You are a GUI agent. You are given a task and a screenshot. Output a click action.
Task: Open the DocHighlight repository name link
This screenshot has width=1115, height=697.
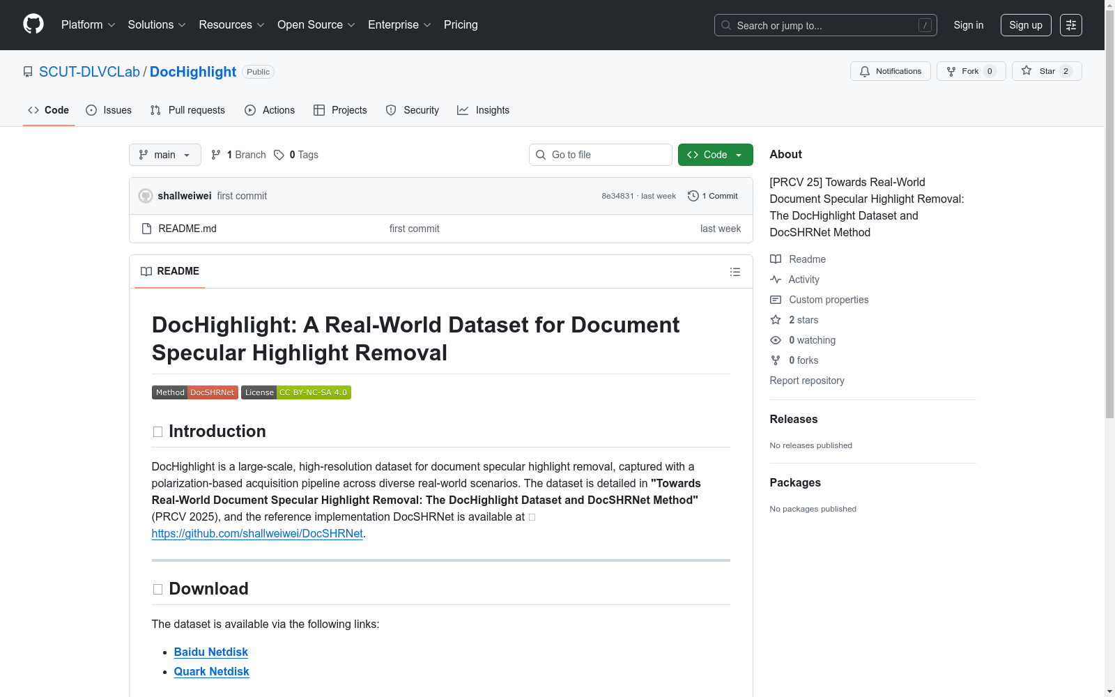coord(193,72)
